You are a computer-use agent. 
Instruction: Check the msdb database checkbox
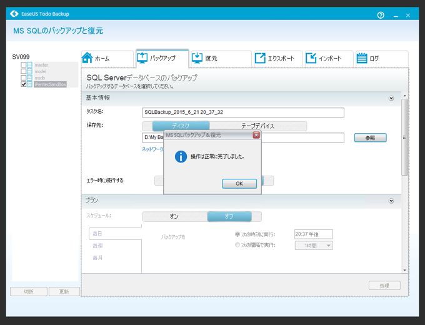tap(24, 78)
